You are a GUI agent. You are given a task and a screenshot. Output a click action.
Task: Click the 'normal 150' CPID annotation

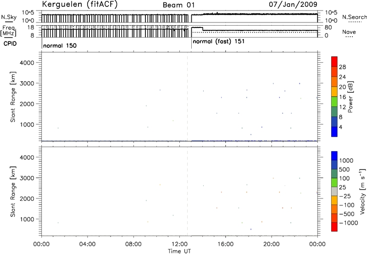[60, 45]
